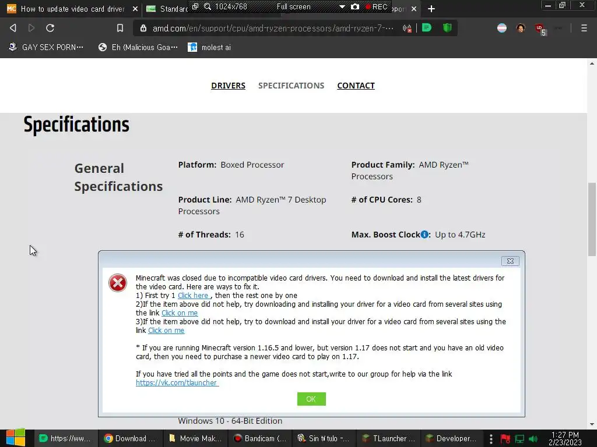Click the 'Specifications' heading text
Screen dimensions: 597x447
pyautogui.click(x=76, y=125)
